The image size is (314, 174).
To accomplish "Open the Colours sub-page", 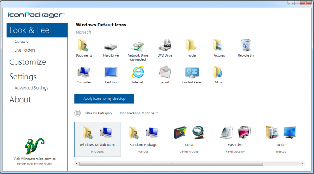I will tap(21, 42).
